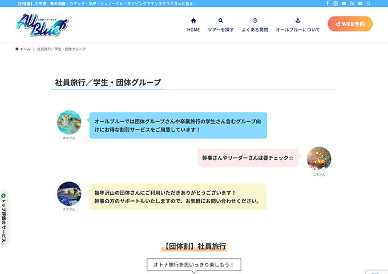
Task: Click the breadcrumb home icon
Action: tap(17, 49)
